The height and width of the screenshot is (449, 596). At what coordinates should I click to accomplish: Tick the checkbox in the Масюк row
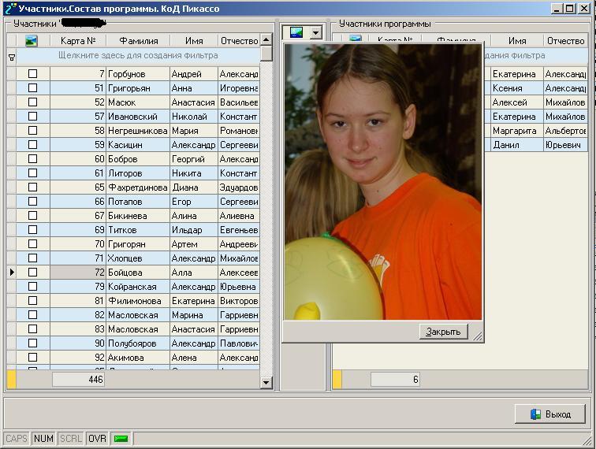[x=32, y=102]
